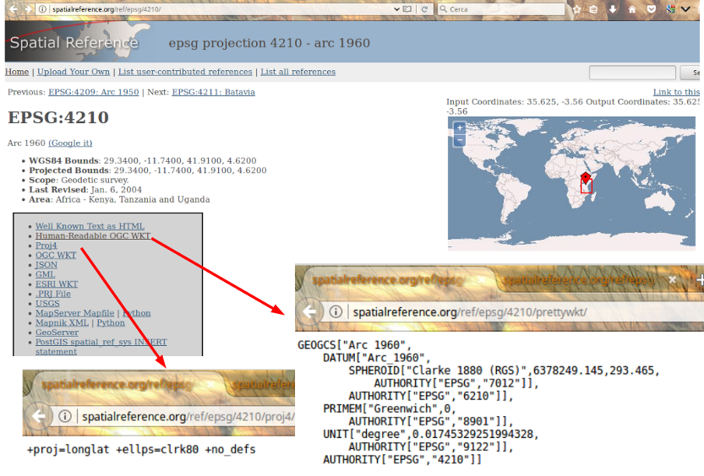Open the Mapnik XML link
The image size is (704, 476).
62,322
